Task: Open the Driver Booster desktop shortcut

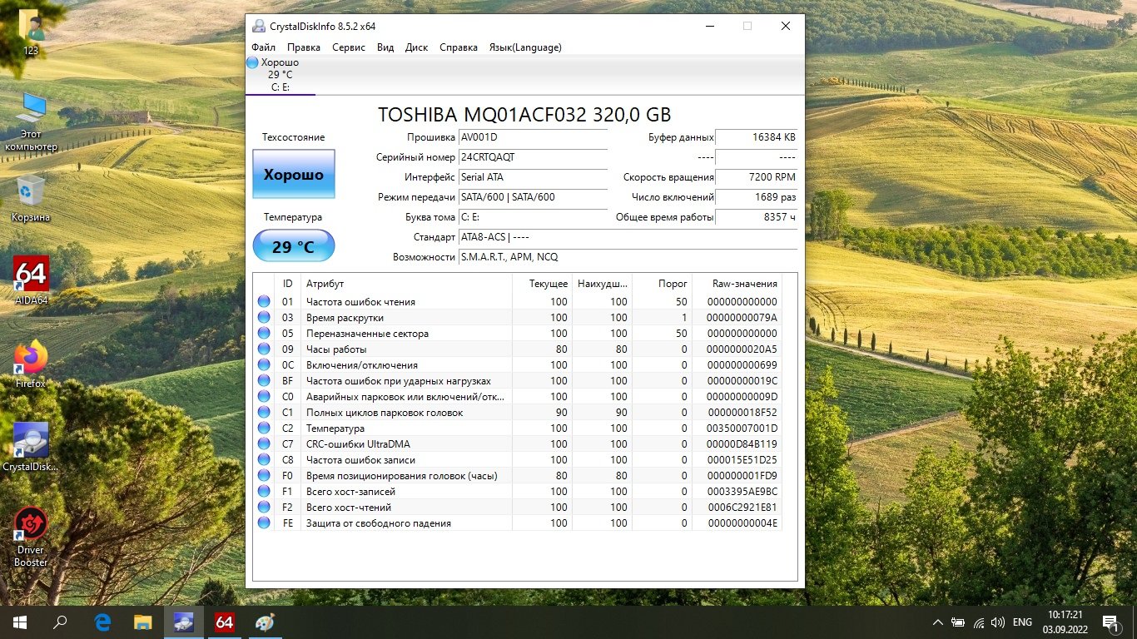Action: click(31, 537)
